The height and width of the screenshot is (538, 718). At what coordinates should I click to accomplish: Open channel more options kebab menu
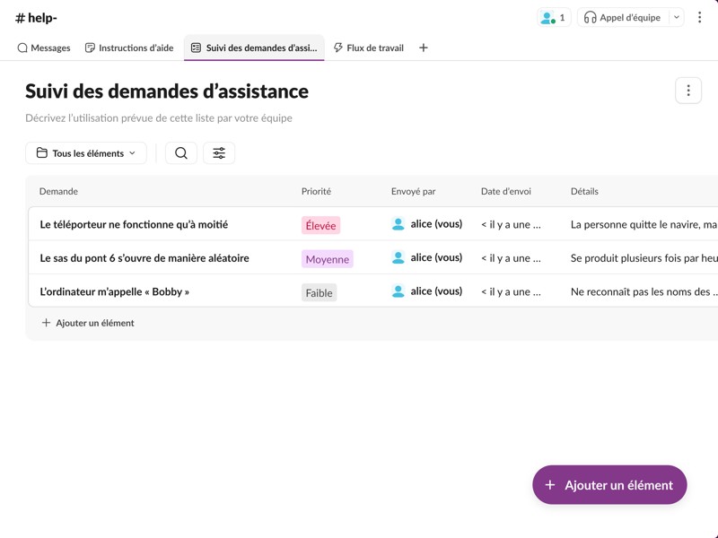coord(700,17)
